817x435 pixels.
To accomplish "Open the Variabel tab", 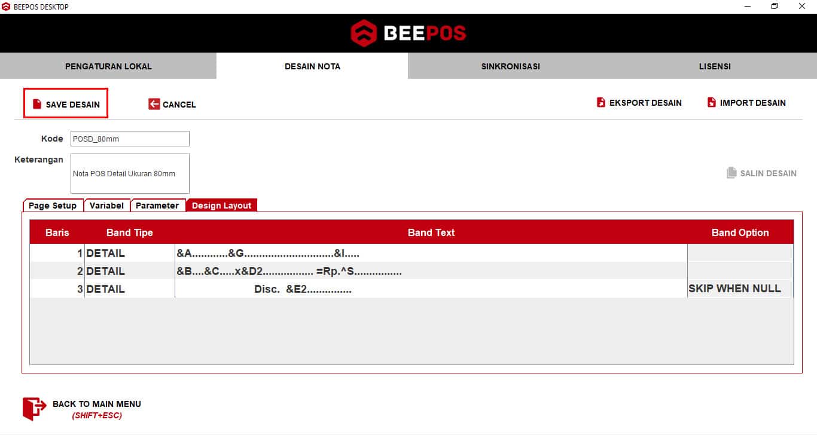I will click(106, 206).
